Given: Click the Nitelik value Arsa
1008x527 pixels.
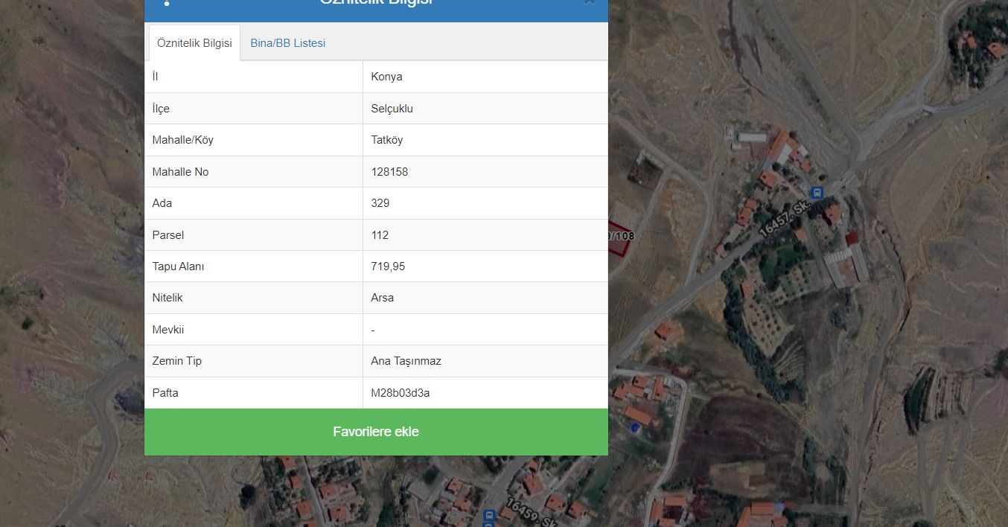Looking at the screenshot, I should 382,298.
